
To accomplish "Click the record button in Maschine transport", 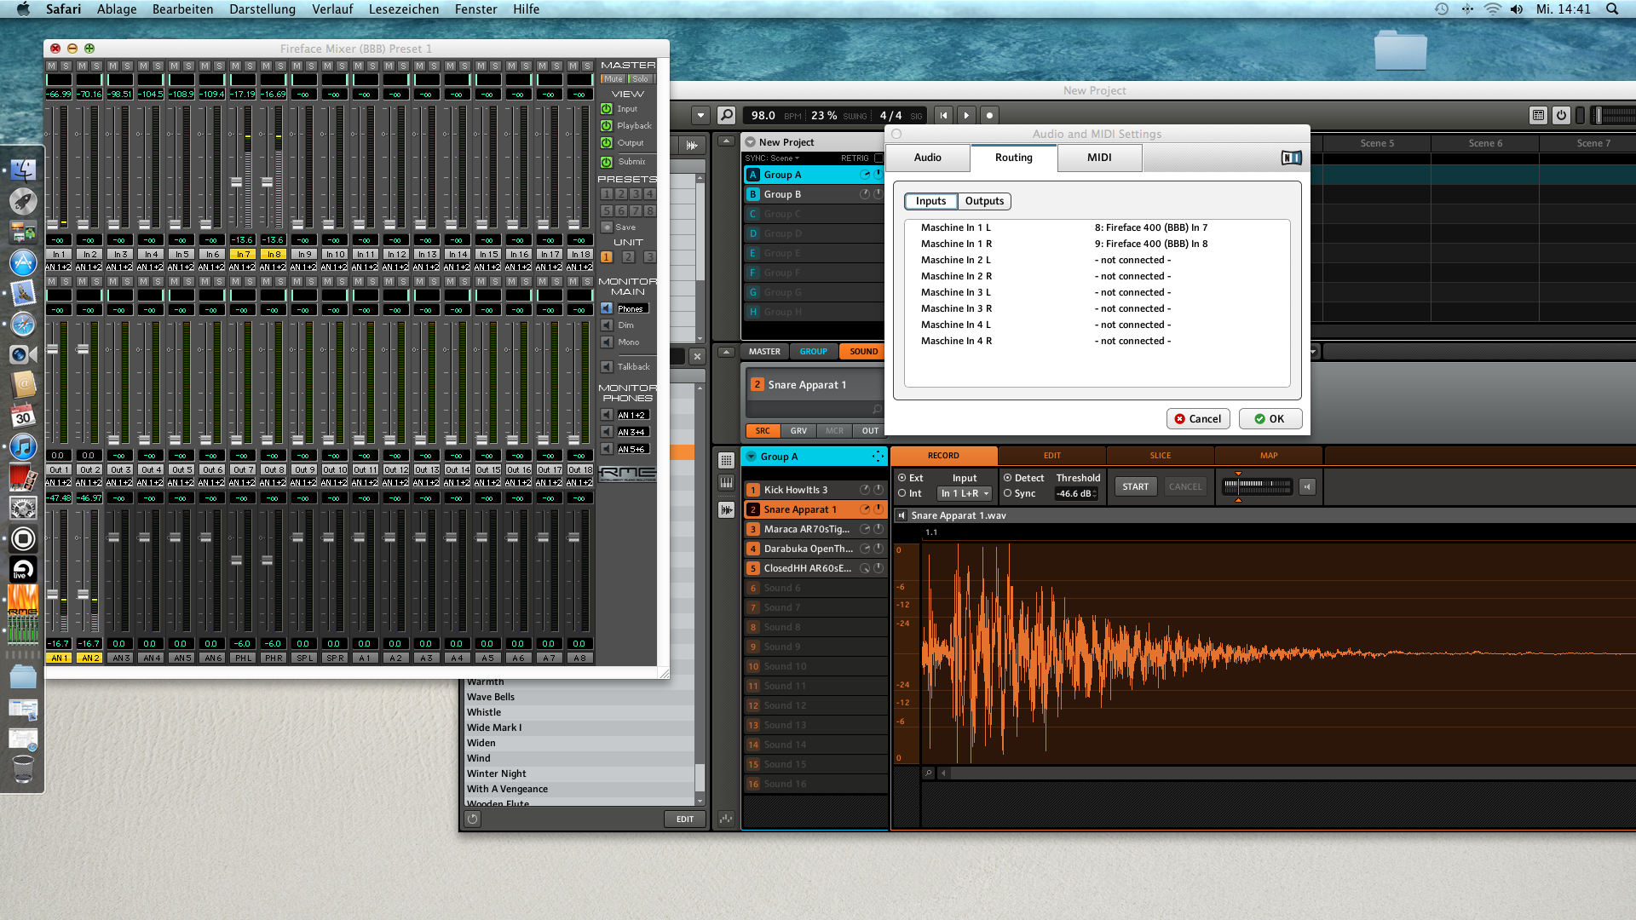I will [x=989, y=115].
